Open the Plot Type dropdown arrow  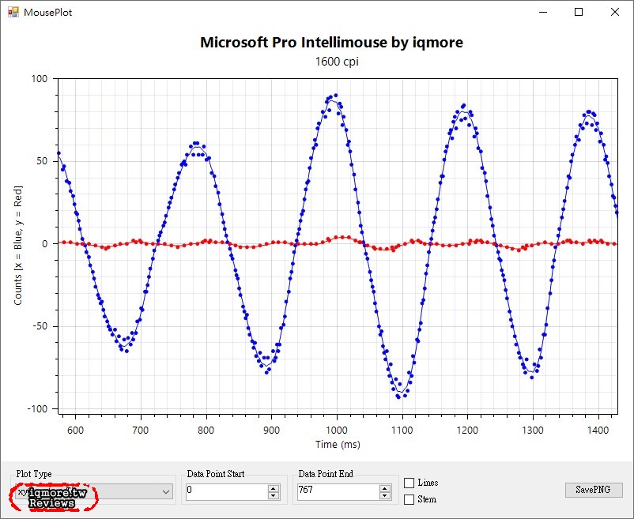pos(166,491)
